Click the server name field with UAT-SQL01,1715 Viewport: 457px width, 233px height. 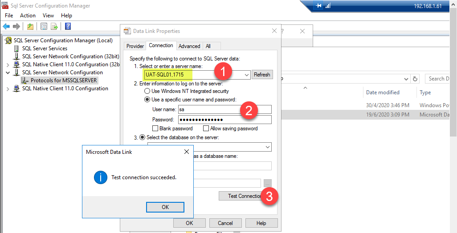pos(197,75)
